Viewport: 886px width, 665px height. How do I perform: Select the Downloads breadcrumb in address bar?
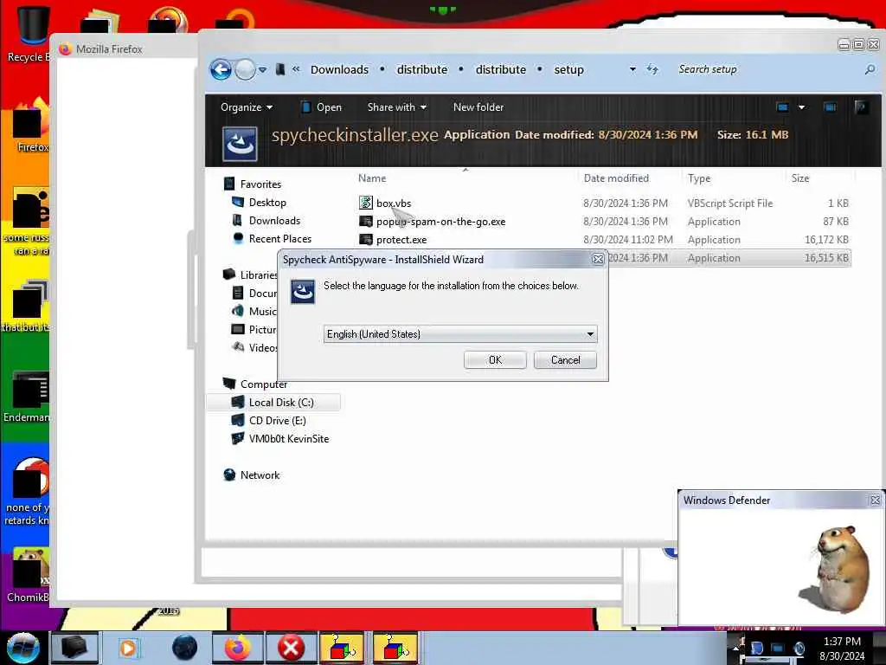click(x=339, y=69)
